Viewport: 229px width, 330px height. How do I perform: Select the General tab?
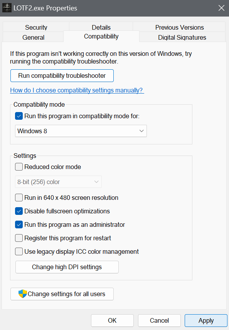33,37
